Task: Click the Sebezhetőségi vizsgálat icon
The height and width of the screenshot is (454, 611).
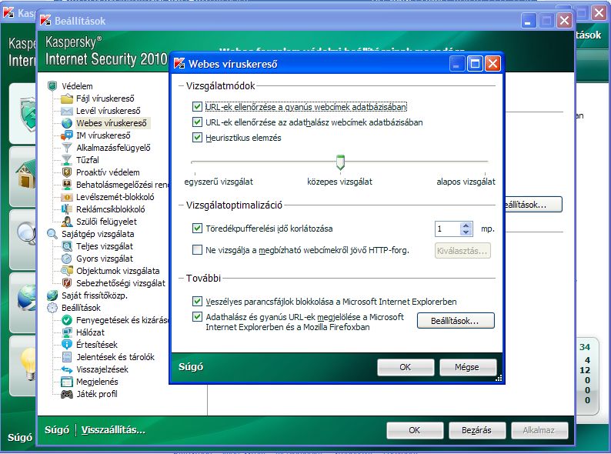Action: point(67,283)
